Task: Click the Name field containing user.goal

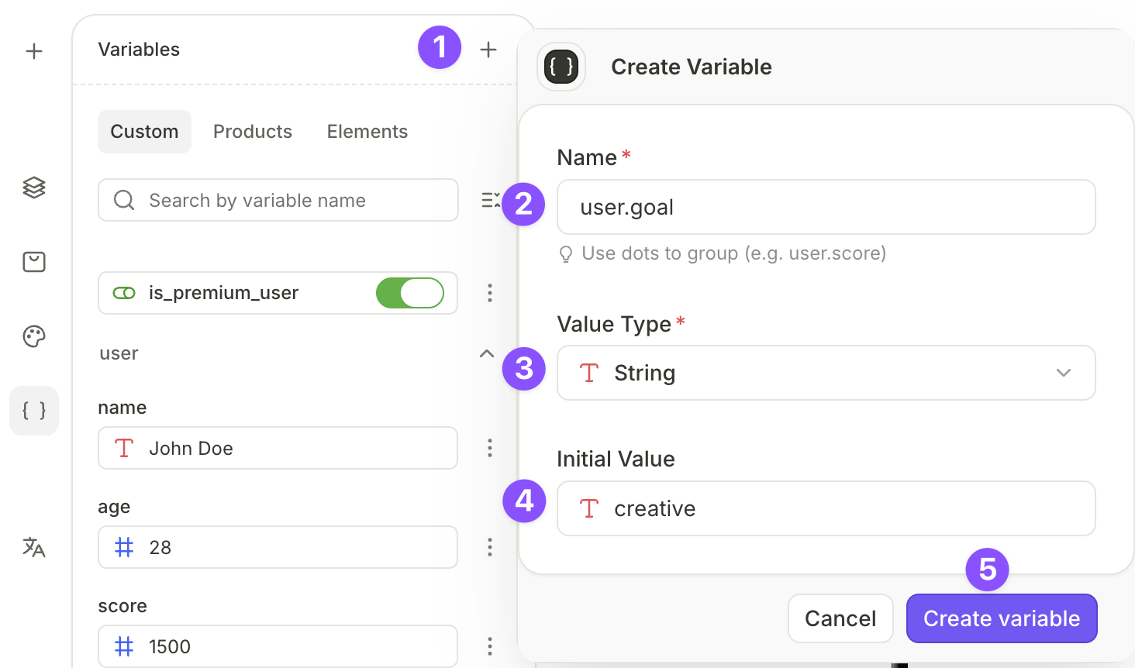Action: click(826, 207)
